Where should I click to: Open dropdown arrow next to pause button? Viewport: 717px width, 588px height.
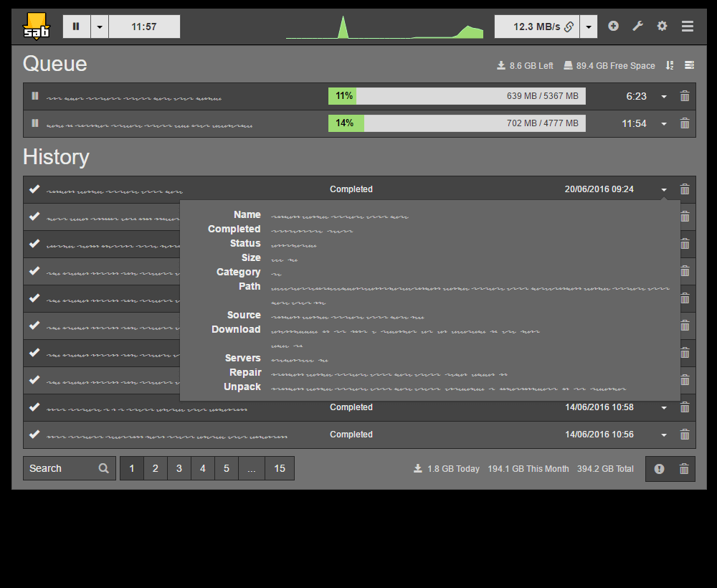pos(100,27)
